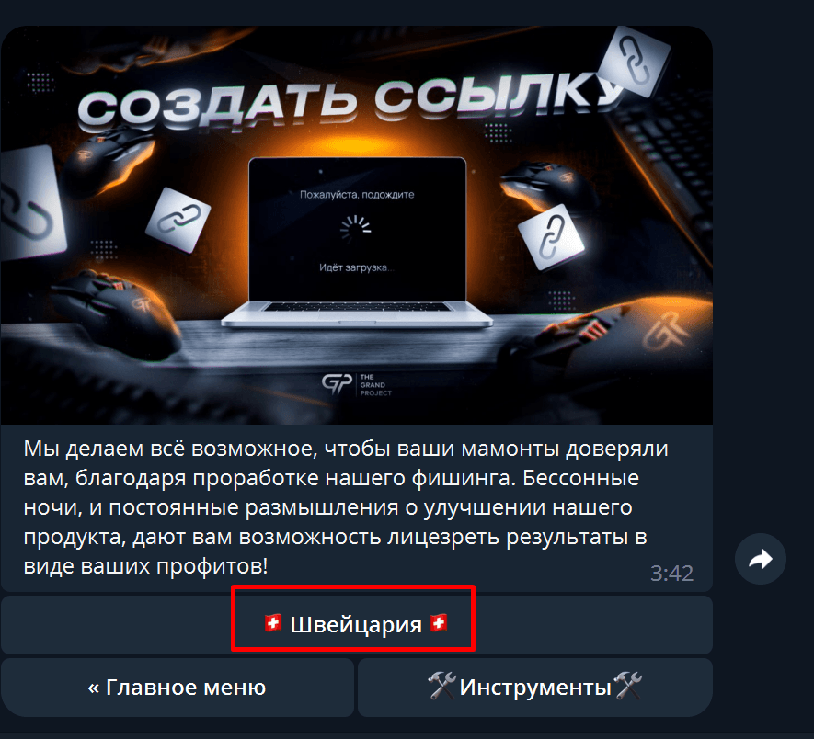The image size is (814, 739).
Task: Go back via « Главное меню
Action: coord(178,688)
